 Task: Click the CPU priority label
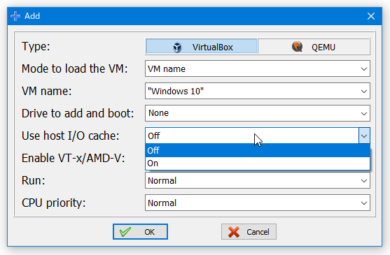53,203
